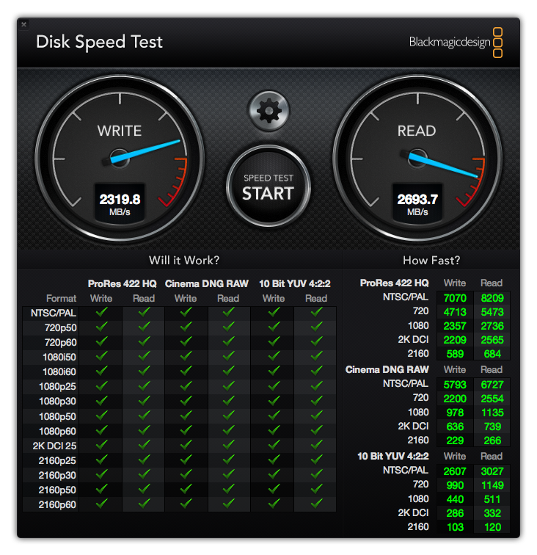Click the Cinema DNG RAW Write checkmark for 1080p60
Viewport: 537px width, 555px height.
[186, 430]
